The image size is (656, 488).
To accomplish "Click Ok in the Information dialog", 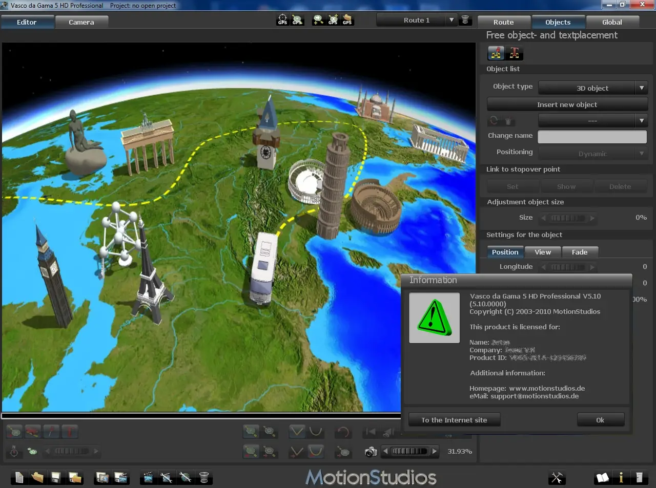I will click(600, 420).
